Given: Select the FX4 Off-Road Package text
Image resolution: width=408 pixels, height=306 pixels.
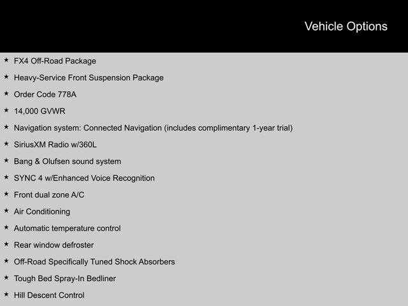Looking at the screenshot, I should [x=55, y=61].
